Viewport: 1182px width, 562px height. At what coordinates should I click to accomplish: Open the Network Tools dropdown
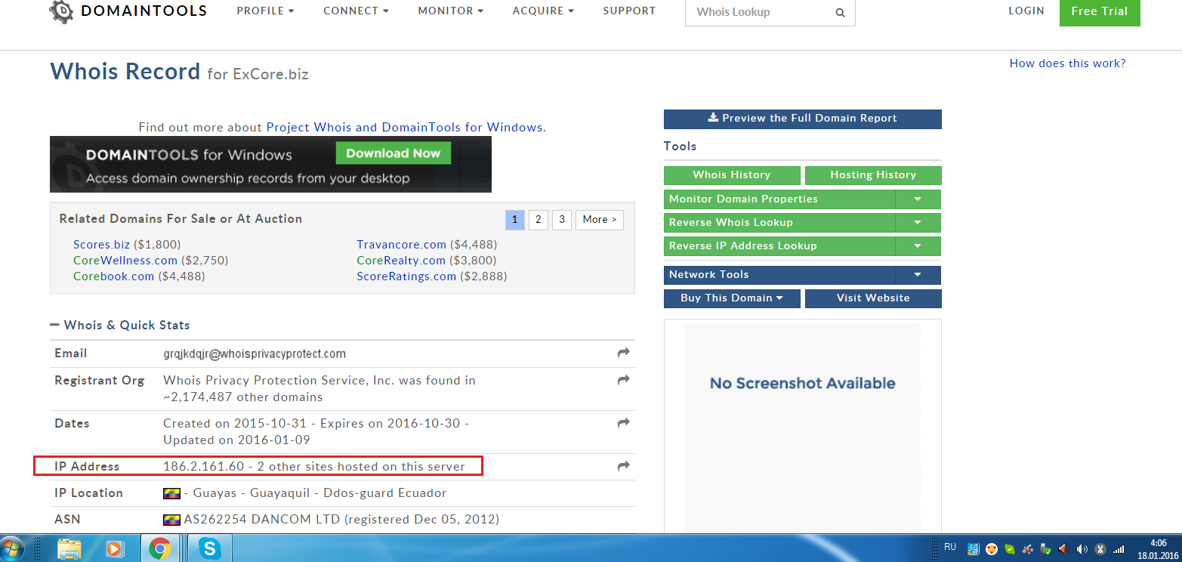pos(918,275)
